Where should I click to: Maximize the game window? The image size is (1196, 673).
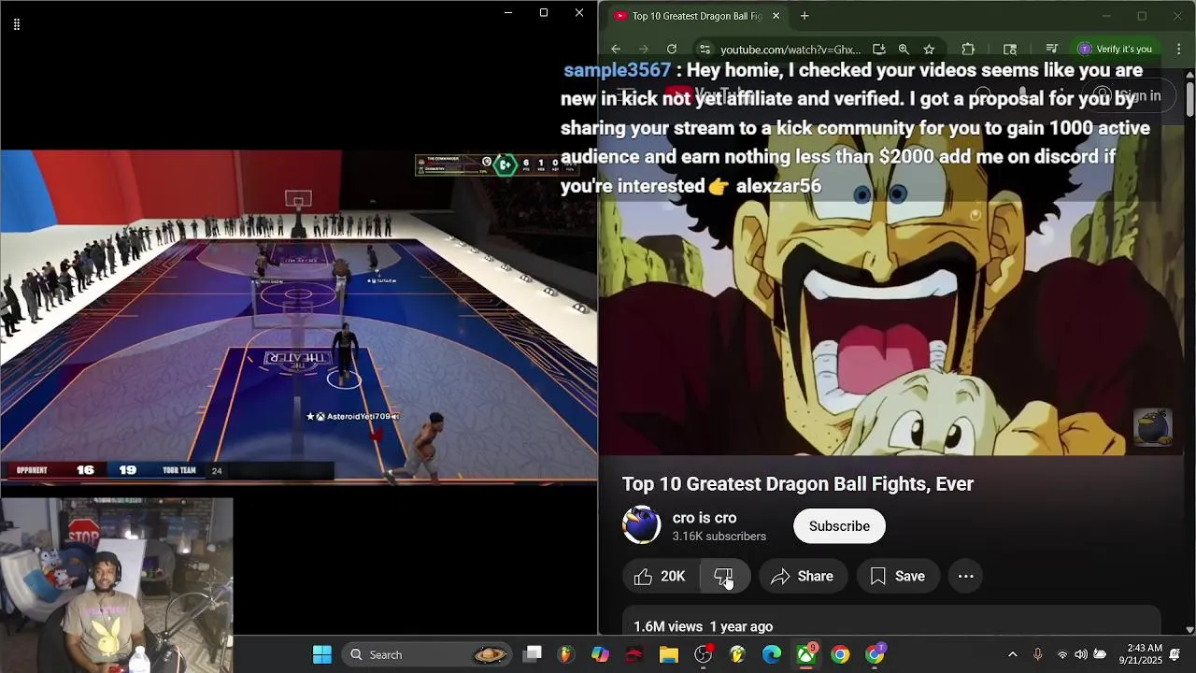(x=544, y=13)
